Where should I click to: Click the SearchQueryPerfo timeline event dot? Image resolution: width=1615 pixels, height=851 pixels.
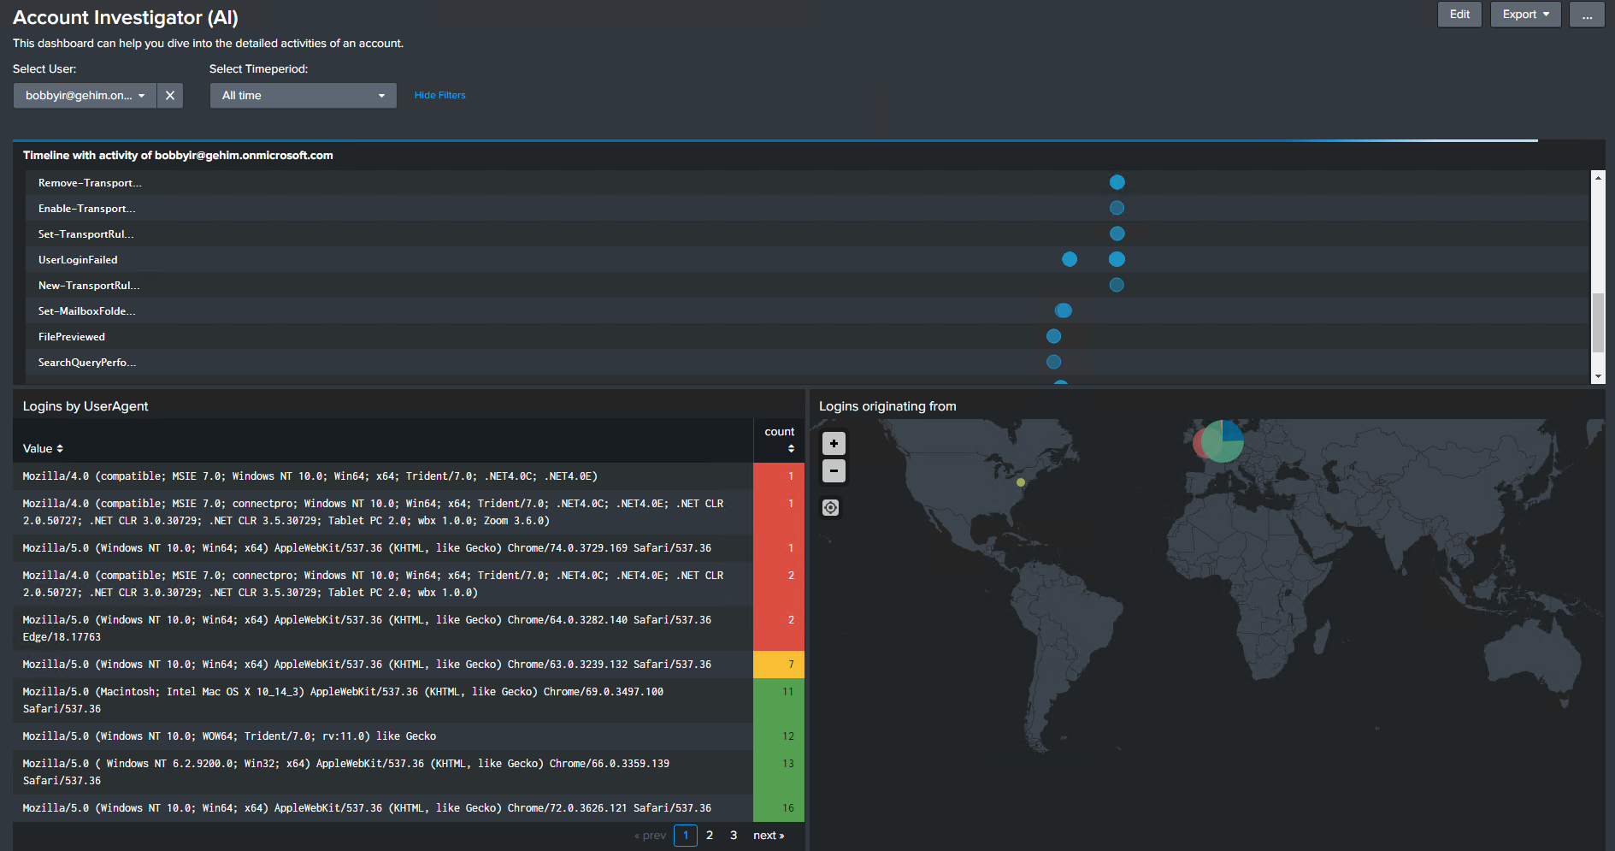(x=1053, y=362)
